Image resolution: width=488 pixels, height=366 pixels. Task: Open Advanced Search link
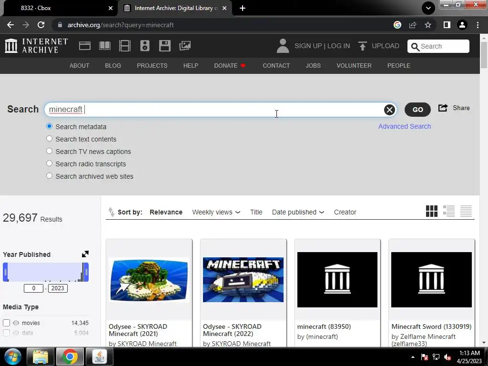405,126
